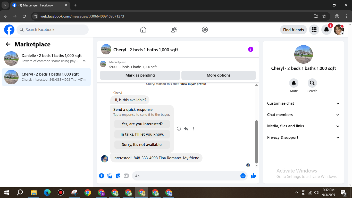Reload the page in Chrome
The height and width of the screenshot is (198, 352).
pos(24,16)
